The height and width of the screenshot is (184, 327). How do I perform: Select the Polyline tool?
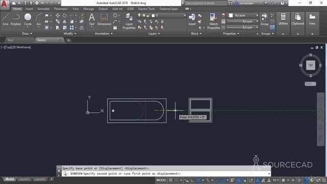pos(16,19)
